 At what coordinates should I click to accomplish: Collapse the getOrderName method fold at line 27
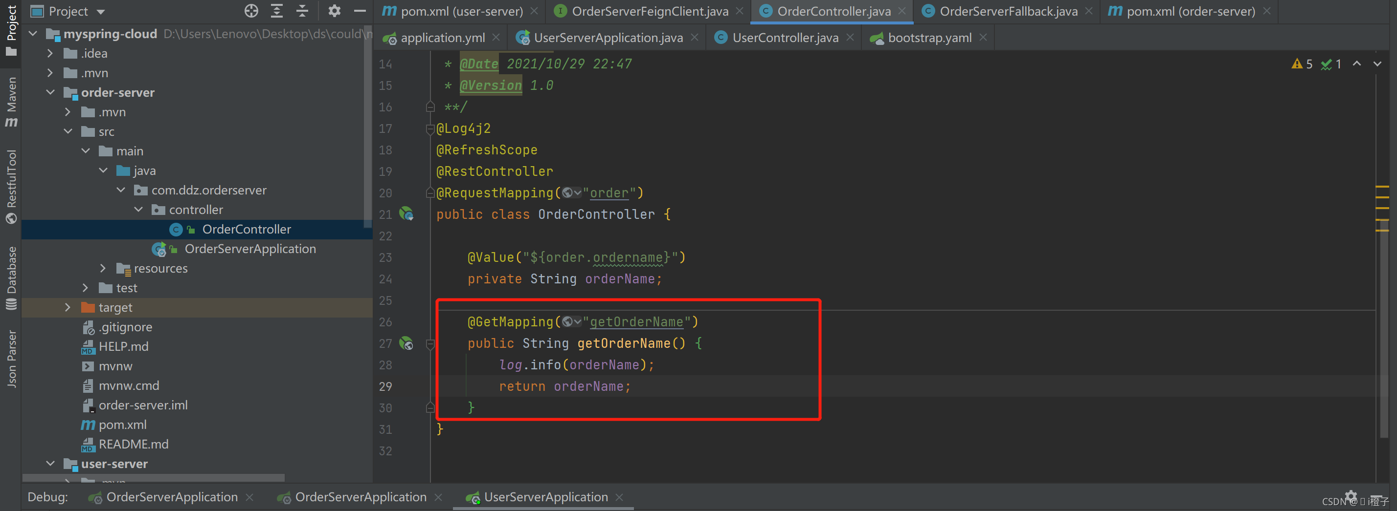coord(430,343)
